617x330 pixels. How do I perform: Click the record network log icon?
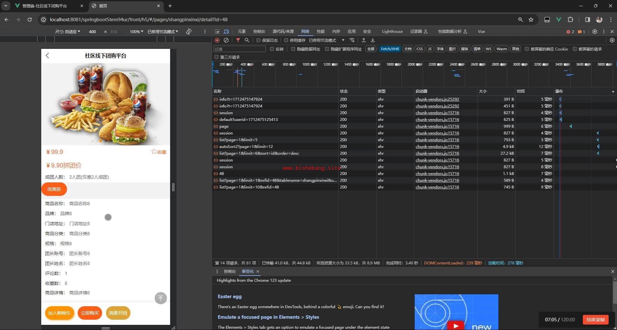click(x=217, y=40)
